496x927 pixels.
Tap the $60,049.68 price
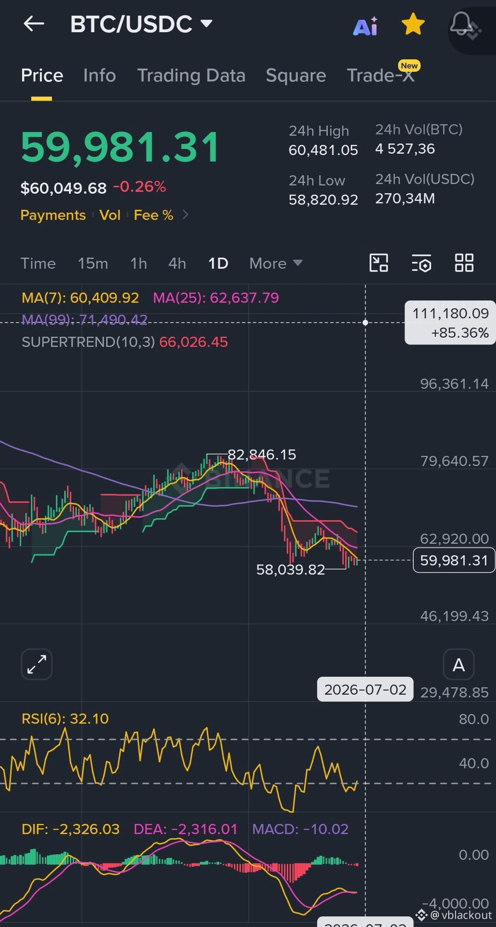(63, 188)
